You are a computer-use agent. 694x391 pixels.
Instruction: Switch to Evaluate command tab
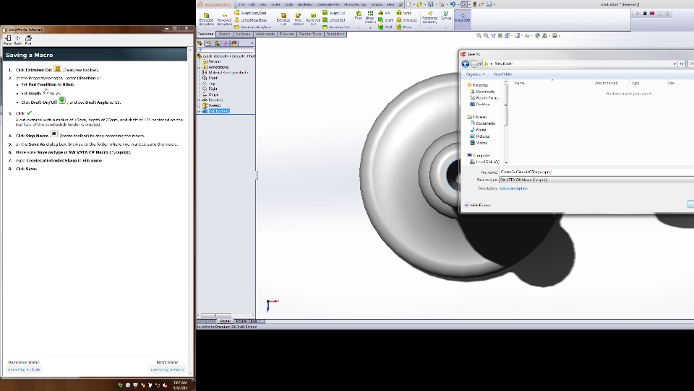click(286, 34)
